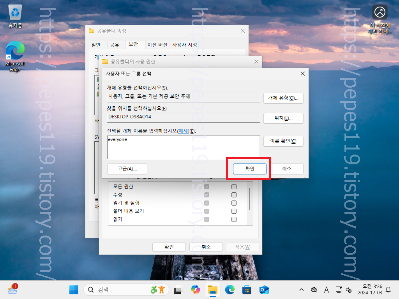
Task: Click the 개체 유형(O)... button
Action: click(283, 98)
